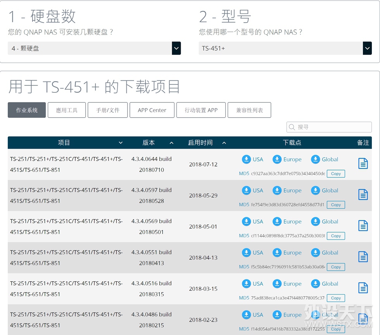Download 4.3.4.0569 from Global icon
This screenshot has height=335, width=380.
315,222
